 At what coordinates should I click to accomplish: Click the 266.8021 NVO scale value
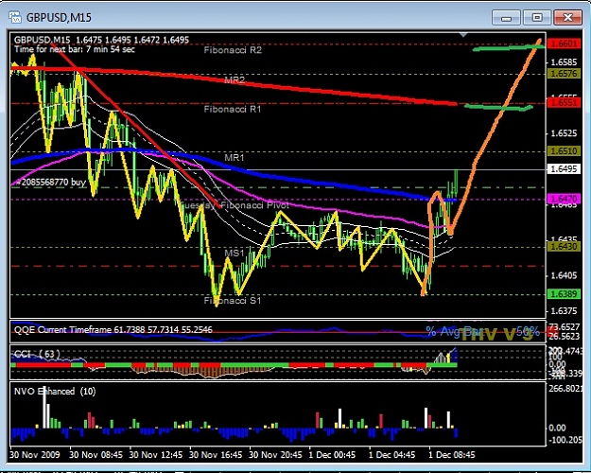(x=566, y=389)
